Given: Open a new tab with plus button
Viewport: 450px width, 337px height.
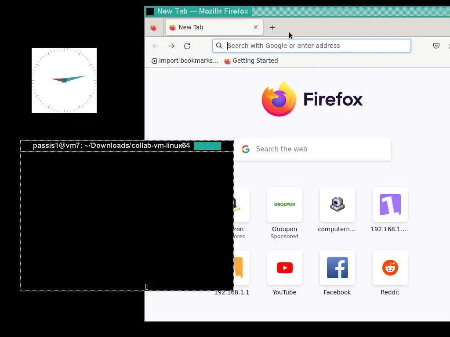Looking at the screenshot, I should tap(272, 28).
